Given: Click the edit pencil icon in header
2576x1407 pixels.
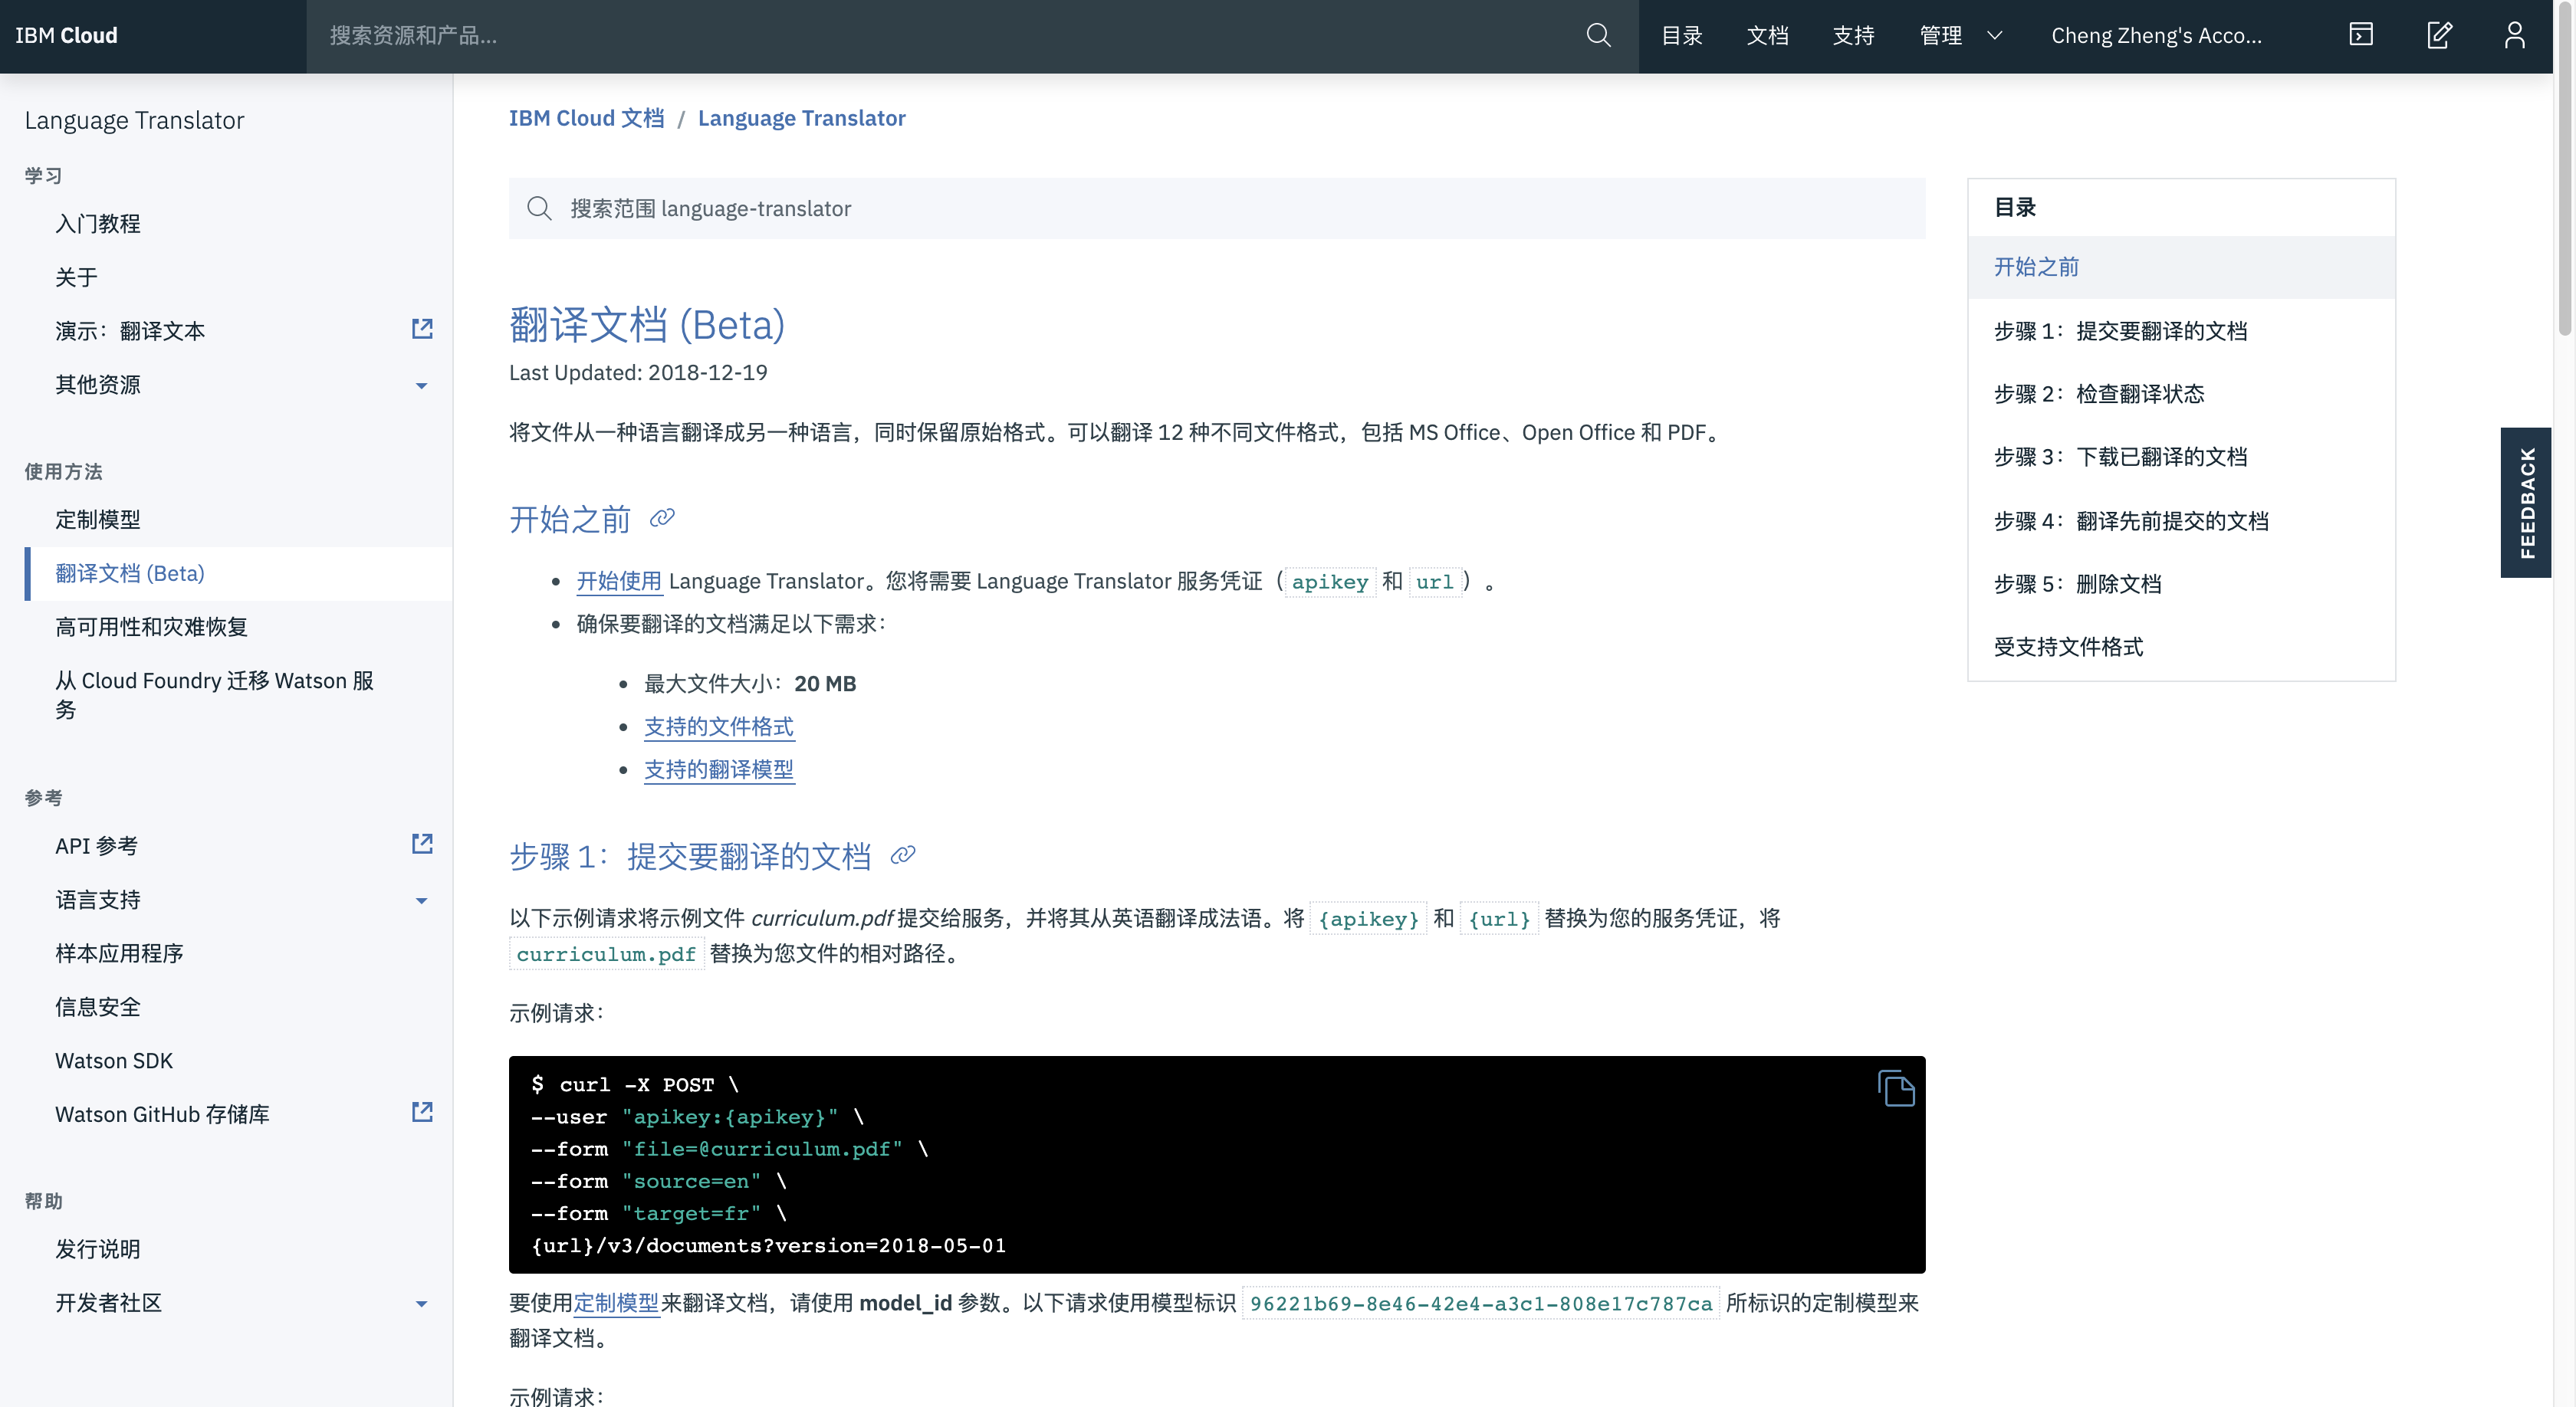Looking at the screenshot, I should (x=2439, y=36).
